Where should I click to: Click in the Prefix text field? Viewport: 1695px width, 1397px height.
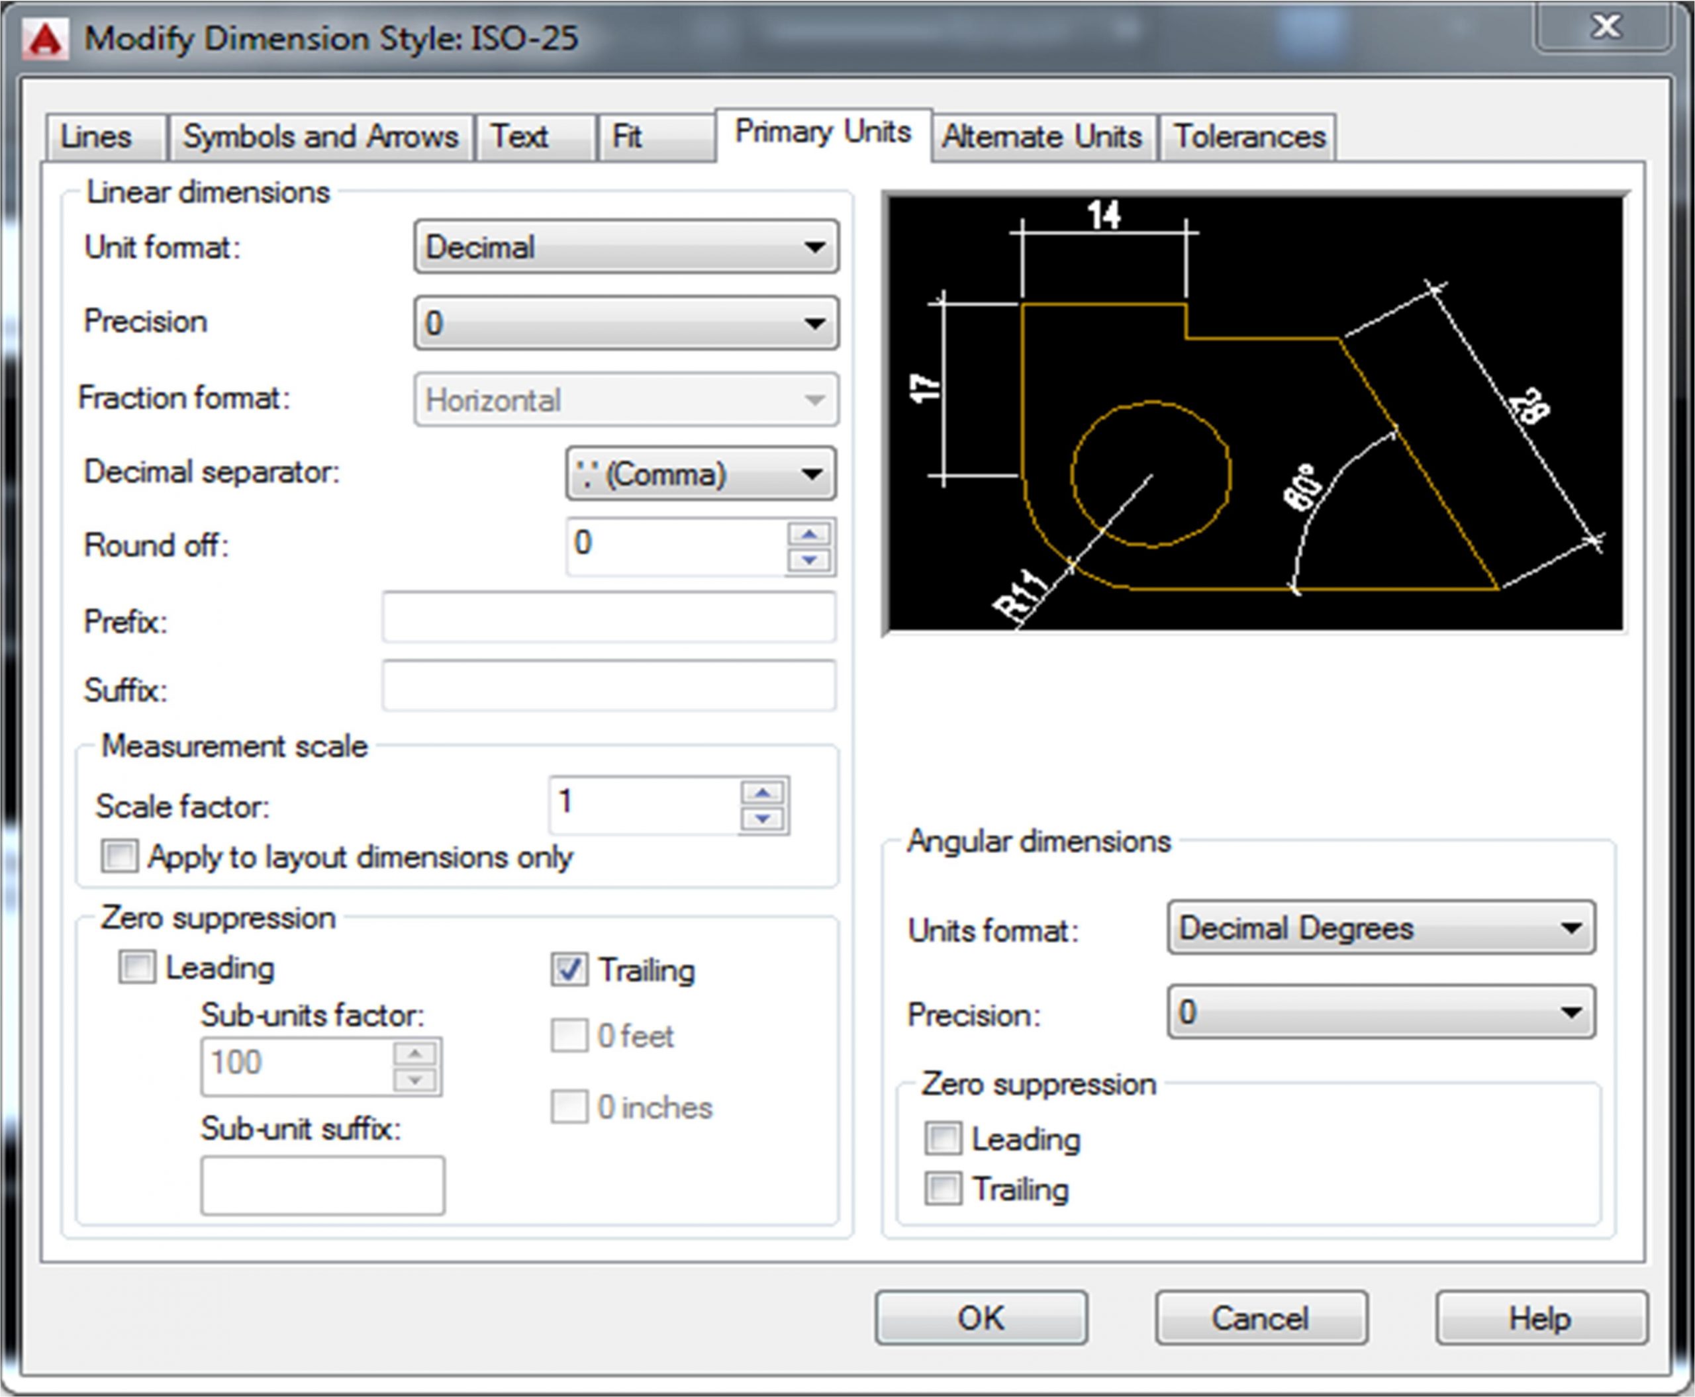(608, 617)
